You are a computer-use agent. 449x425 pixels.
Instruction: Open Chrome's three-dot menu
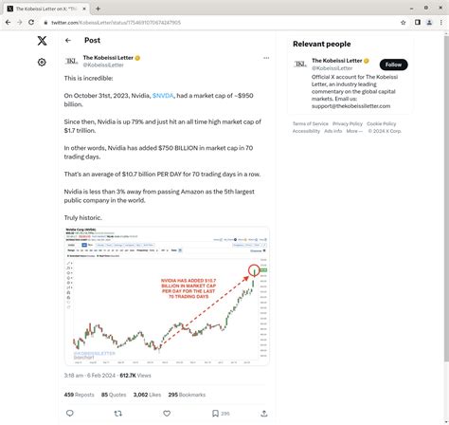(441, 23)
